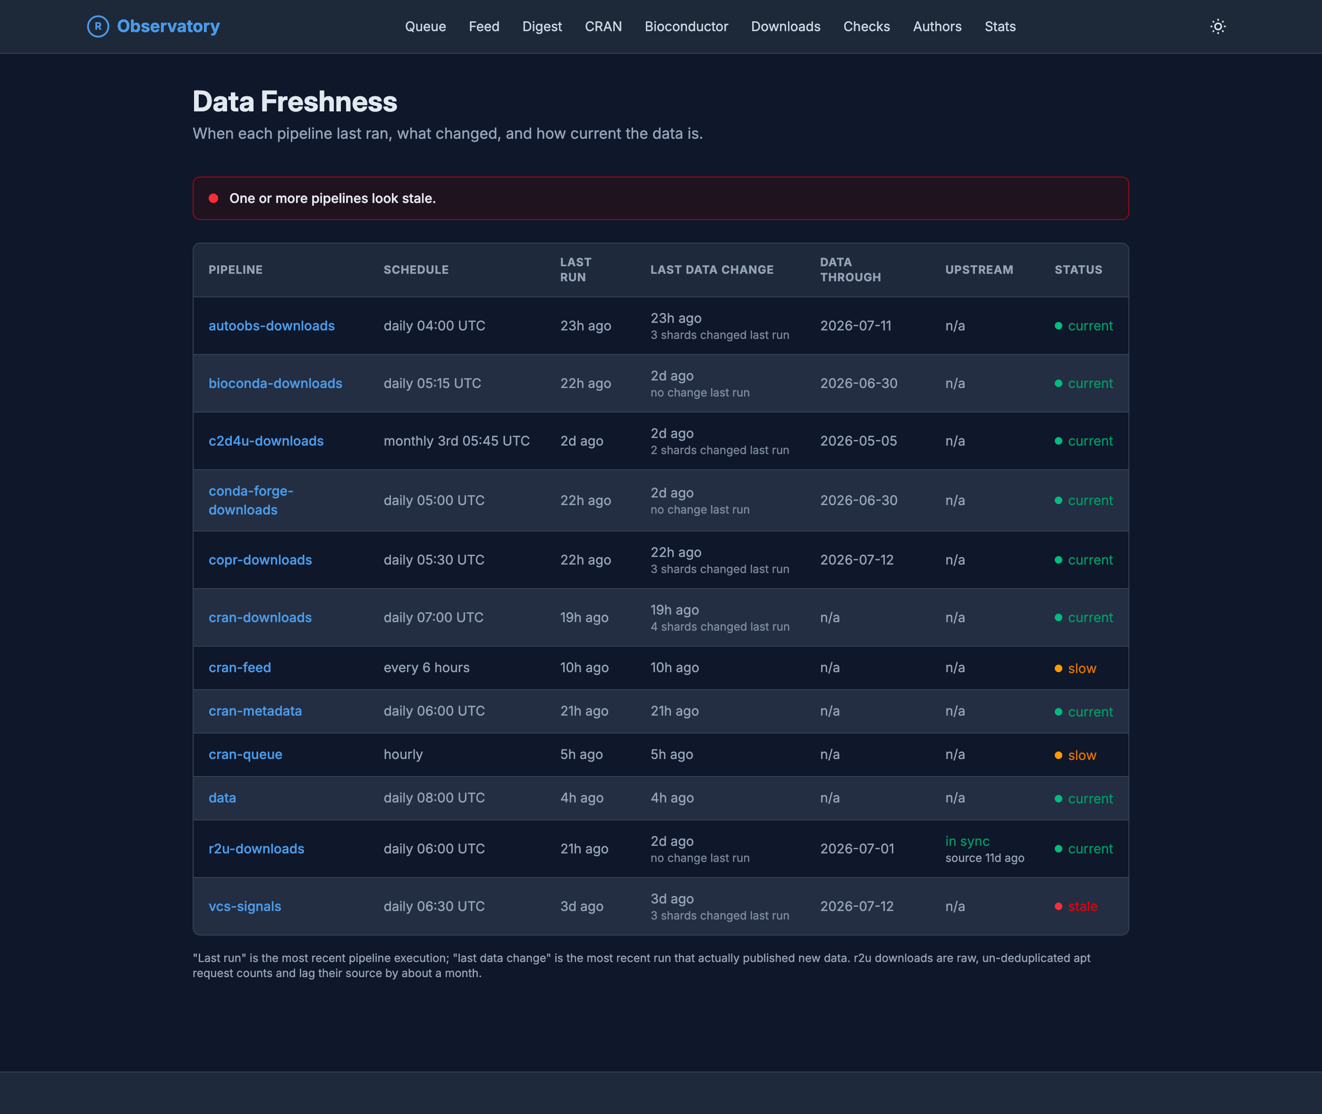Click '2 shards changed last run' text
The image size is (1322, 1114).
tap(720, 450)
